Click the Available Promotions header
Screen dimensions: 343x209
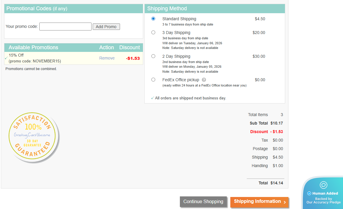pos(33,47)
